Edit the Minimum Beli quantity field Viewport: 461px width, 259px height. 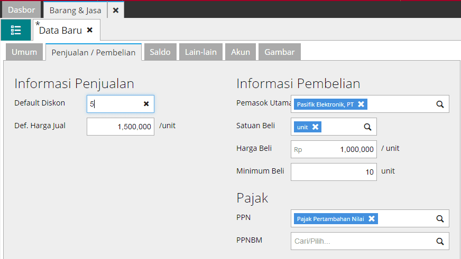[x=334, y=172]
